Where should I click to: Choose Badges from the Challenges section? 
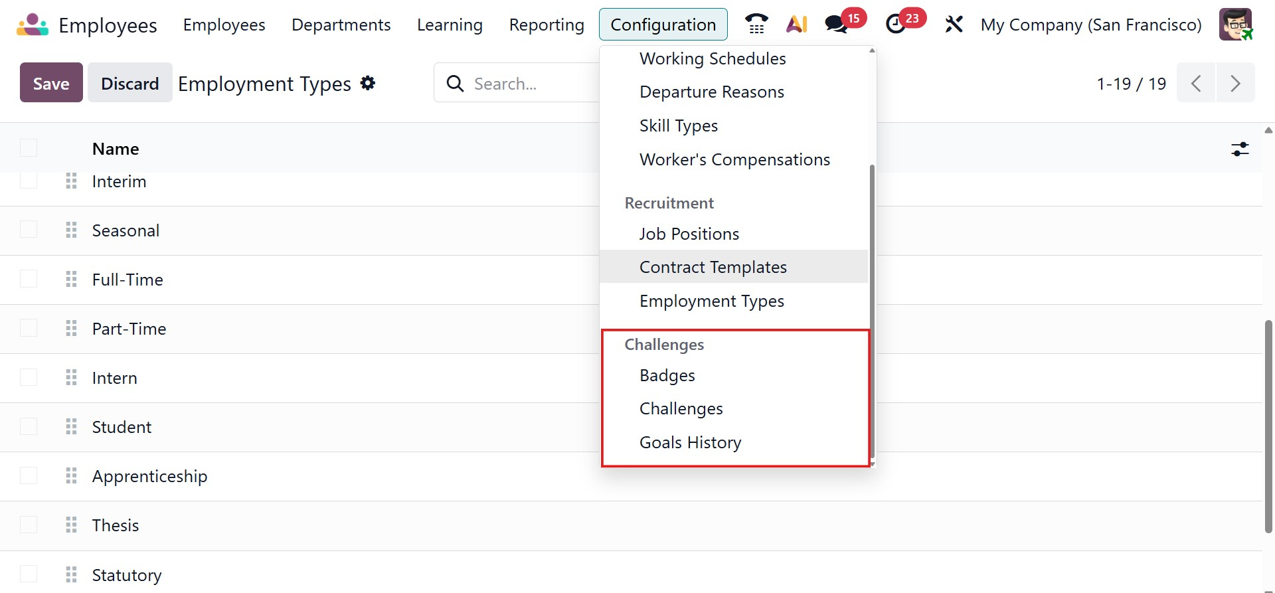click(667, 375)
